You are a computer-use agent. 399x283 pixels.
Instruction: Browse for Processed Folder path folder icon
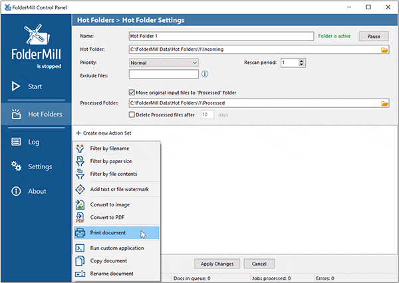click(384, 103)
